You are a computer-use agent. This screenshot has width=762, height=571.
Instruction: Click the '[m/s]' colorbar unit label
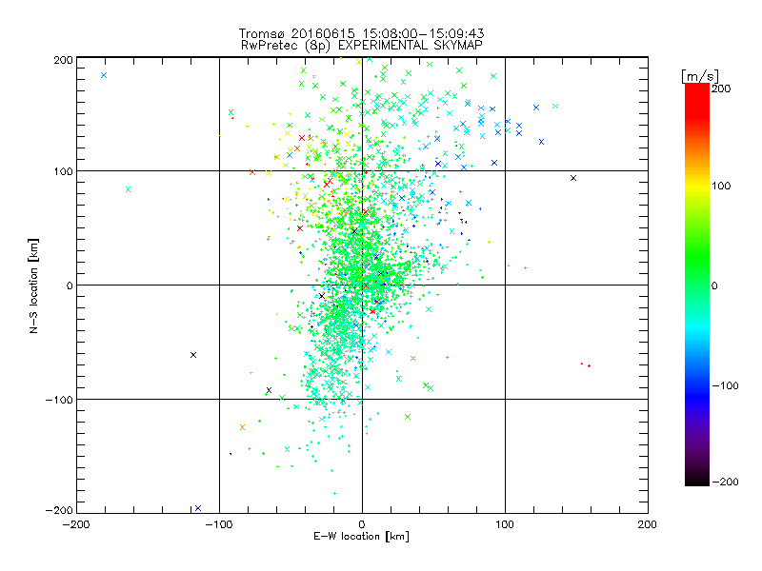click(x=700, y=76)
